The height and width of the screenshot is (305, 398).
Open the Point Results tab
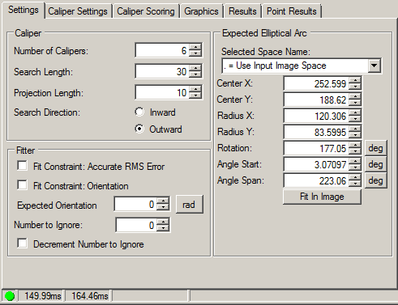292,11
